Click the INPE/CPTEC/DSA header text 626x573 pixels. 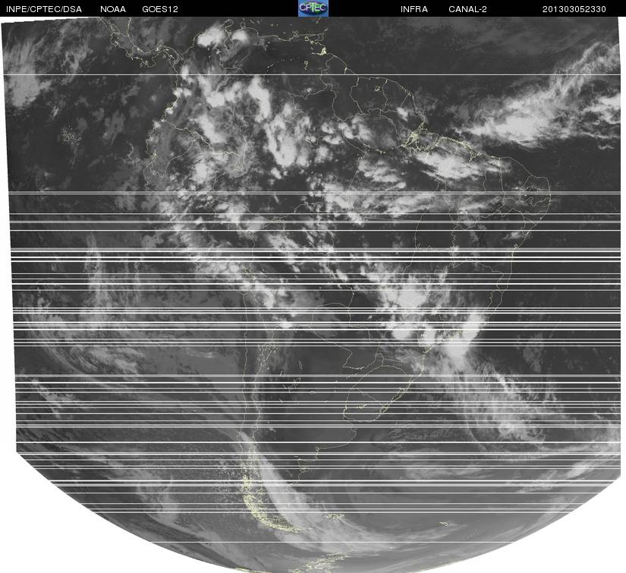coord(44,9)
